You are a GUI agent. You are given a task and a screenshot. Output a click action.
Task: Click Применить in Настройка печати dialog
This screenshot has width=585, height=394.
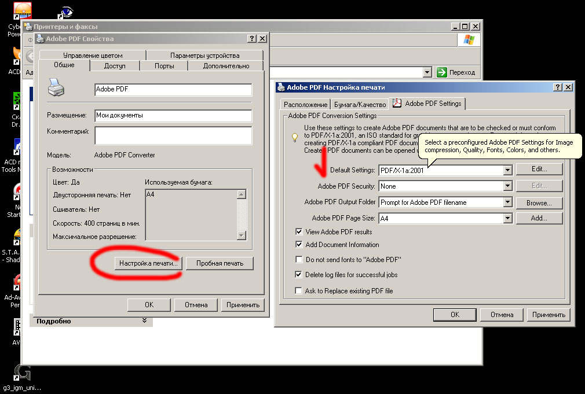tap(549, 314)
